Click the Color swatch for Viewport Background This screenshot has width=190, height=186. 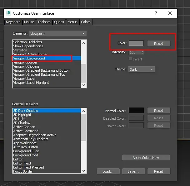point(136,43)
